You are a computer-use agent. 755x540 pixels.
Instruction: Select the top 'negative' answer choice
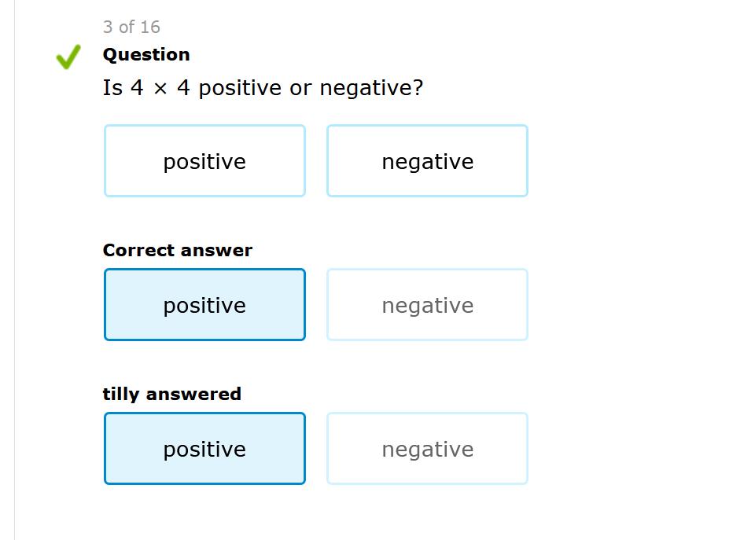(x=427, y=161)
